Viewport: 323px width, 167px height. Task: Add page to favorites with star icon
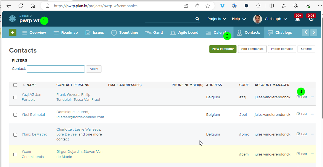[208, 6]
